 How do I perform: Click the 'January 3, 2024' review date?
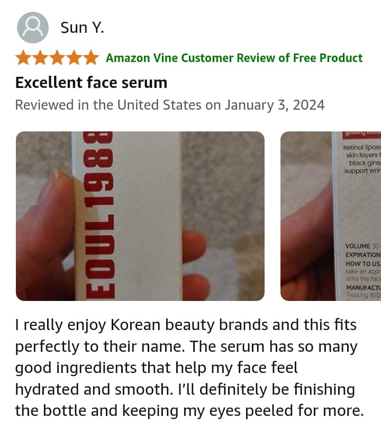[x=275, y=105]
